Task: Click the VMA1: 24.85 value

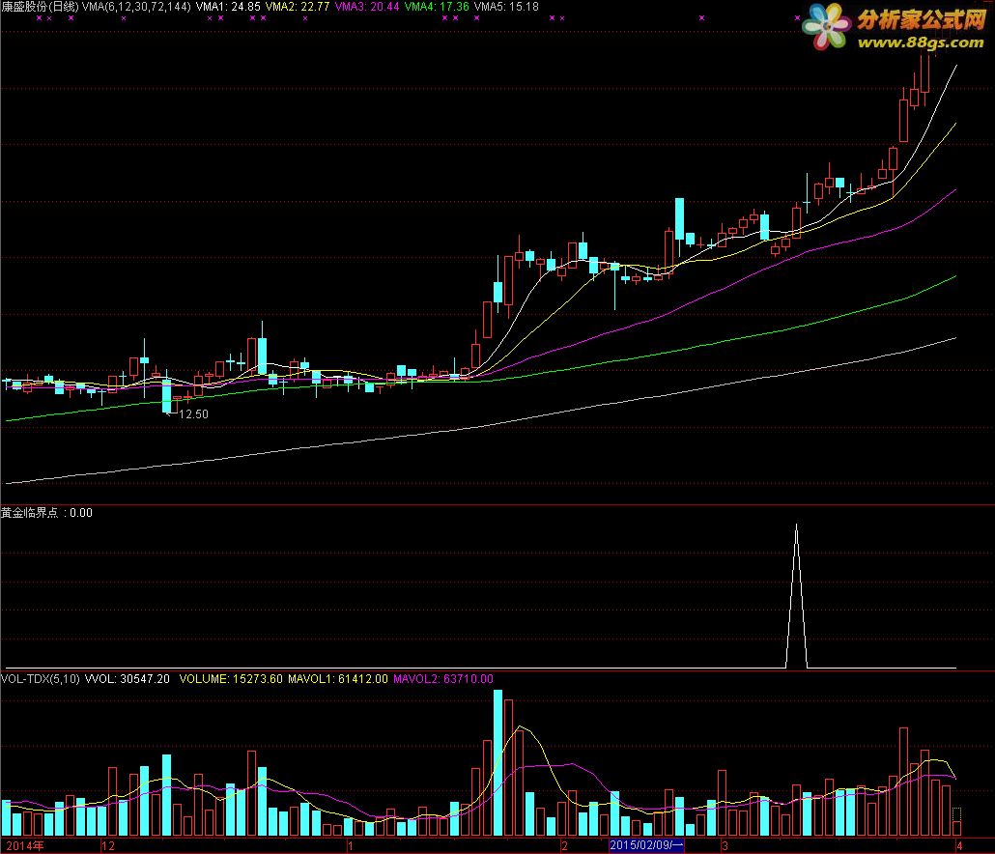Action: [x=228, y=7]
